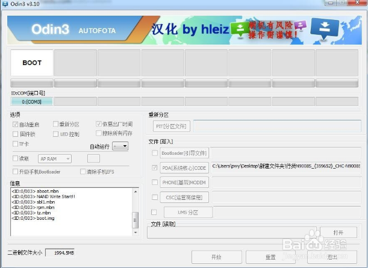The height and width of the screenshot is (268, 368).
Task: Click the 打开 open button
Action: tap(338, 232)
